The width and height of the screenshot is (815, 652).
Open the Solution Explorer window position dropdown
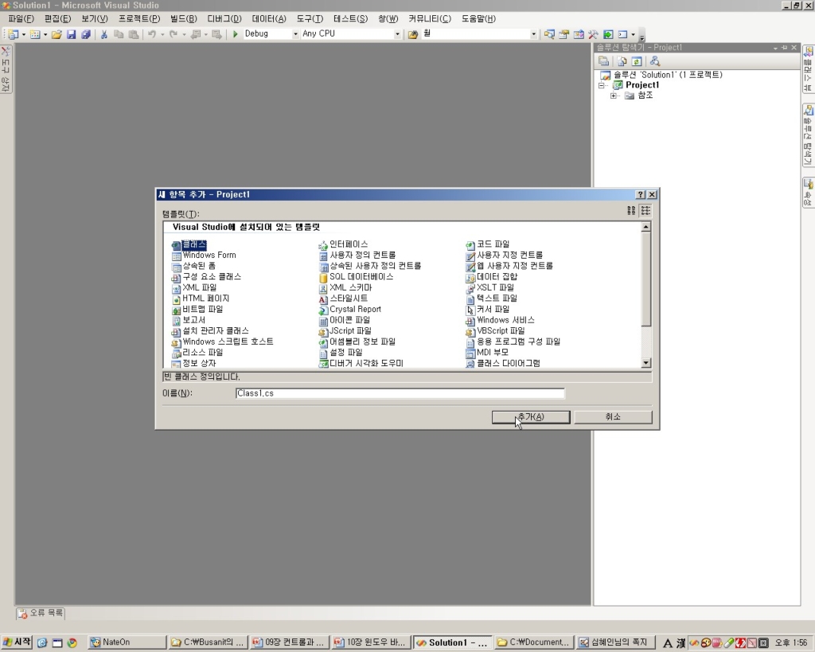coord(775,48)
